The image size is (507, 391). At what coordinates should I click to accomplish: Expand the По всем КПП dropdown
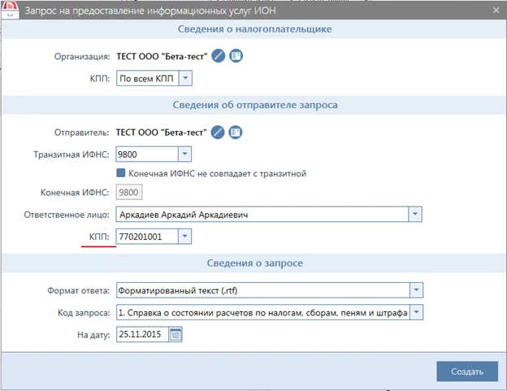click(x=185, y=78)
